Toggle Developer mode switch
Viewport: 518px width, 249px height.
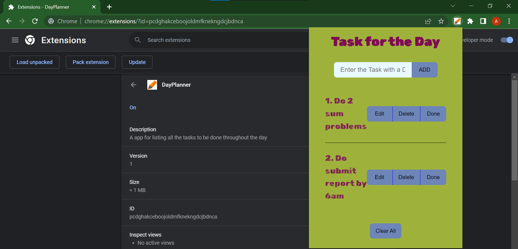[507, 40]
